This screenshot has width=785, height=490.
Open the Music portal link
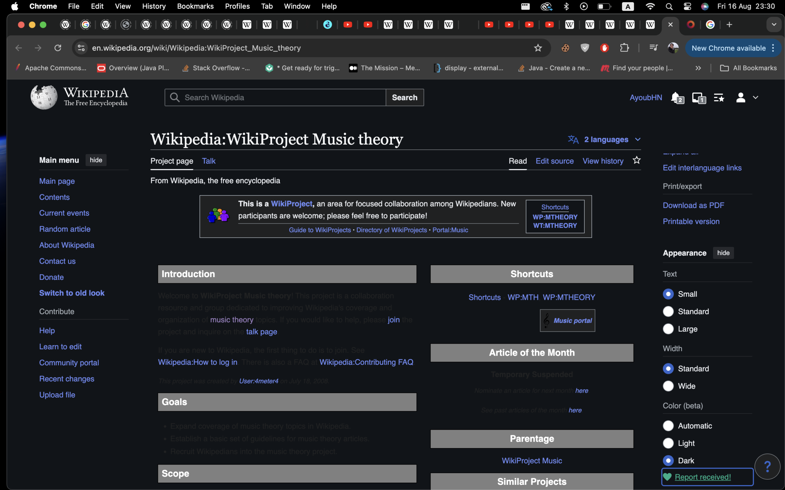click(572, 321)
